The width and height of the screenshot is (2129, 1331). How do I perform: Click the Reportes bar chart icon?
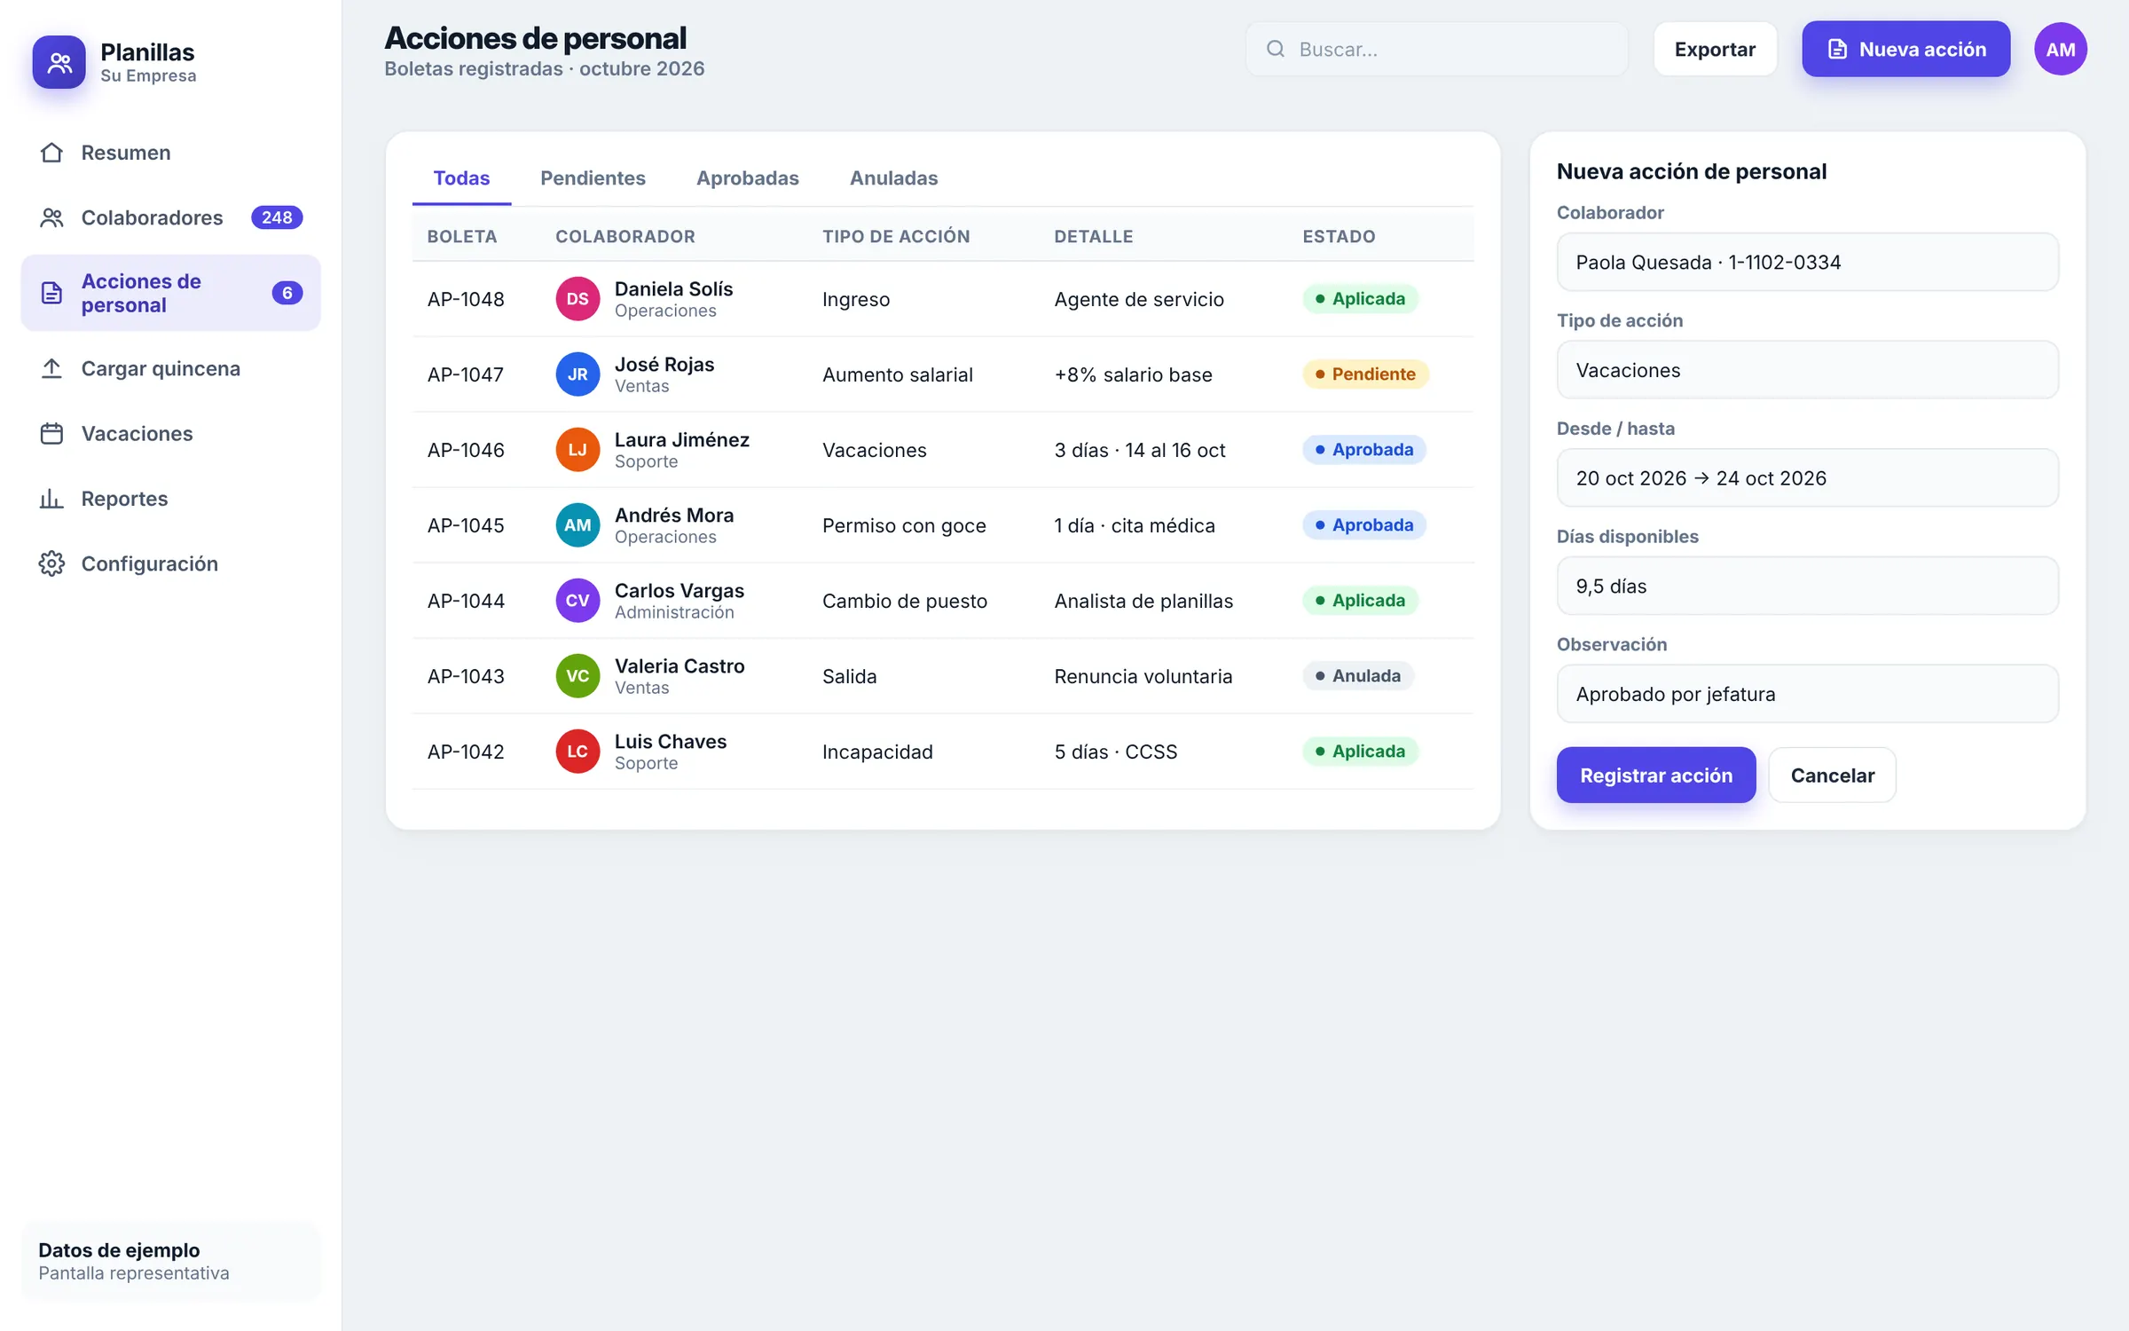[51, 499]
